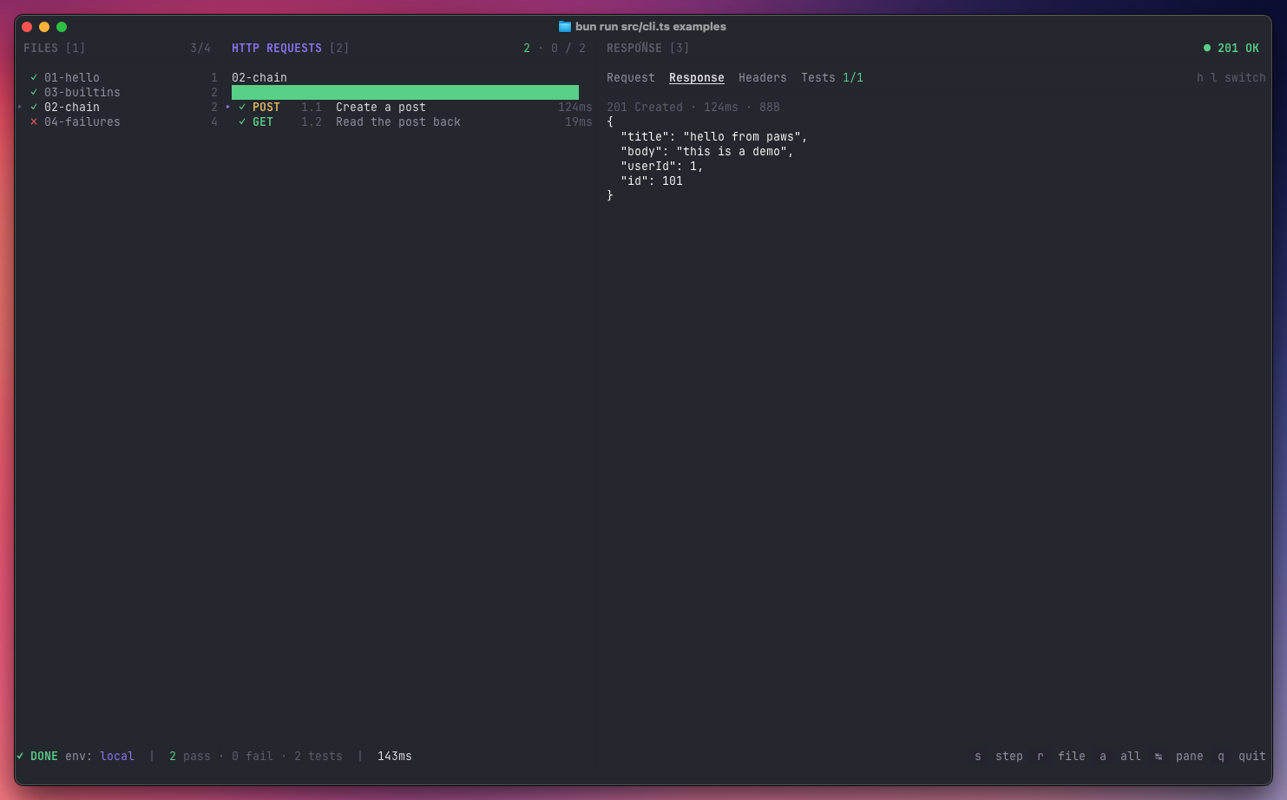Click the 's' step shortcut key

point(978,757)
